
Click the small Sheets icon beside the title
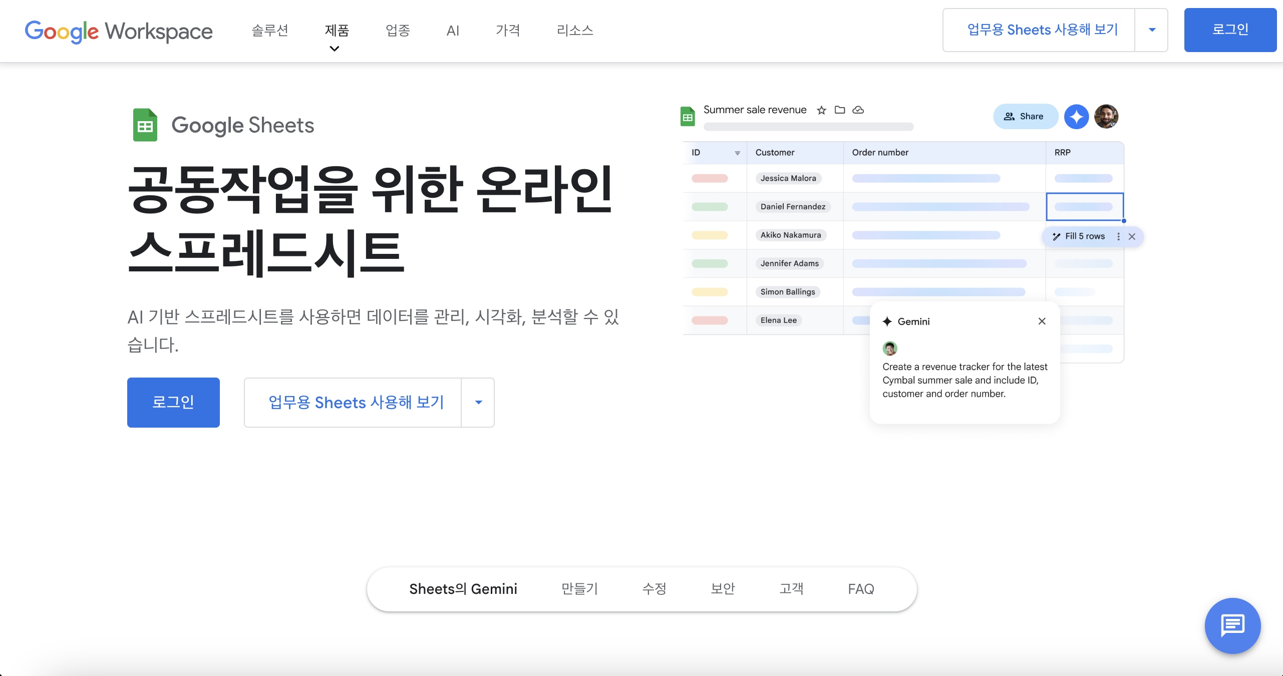tap(688, 116)
